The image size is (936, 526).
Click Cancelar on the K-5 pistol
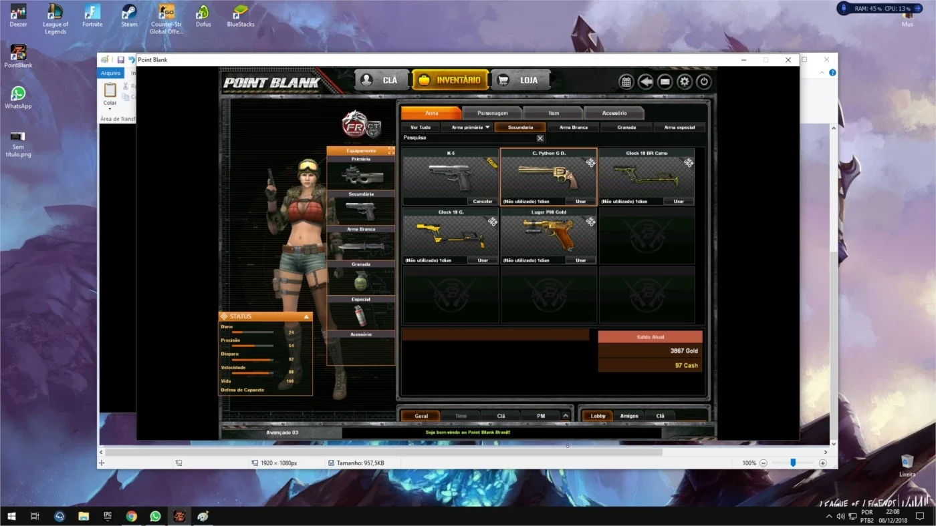[483, 201]
